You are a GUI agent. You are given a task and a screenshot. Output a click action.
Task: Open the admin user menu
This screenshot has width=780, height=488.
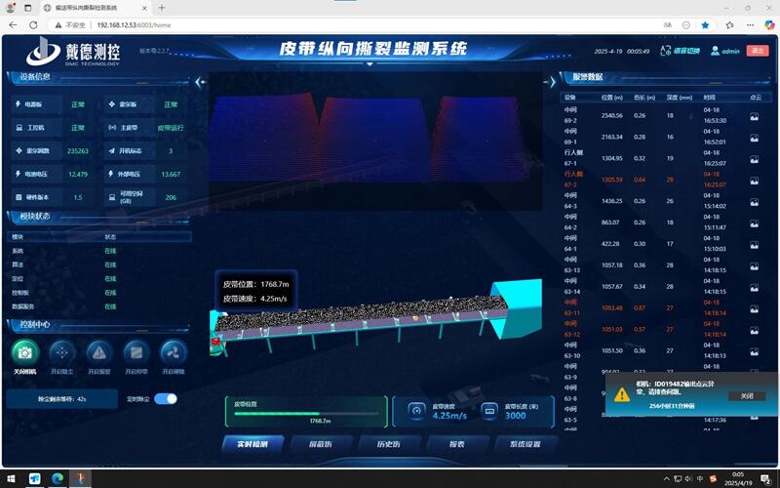pyautogui.click(x=724, y=51)
